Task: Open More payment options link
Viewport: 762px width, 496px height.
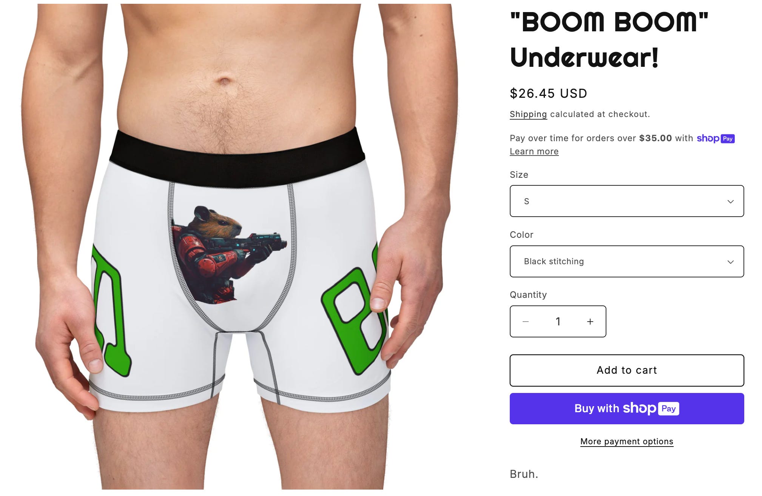Action: coord(626,441)
